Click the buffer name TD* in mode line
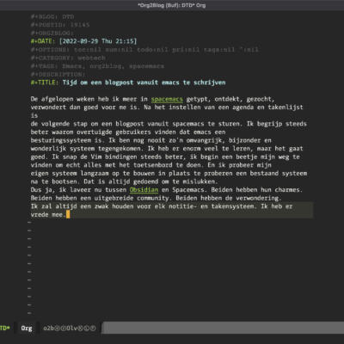 (x=4, y=329)
